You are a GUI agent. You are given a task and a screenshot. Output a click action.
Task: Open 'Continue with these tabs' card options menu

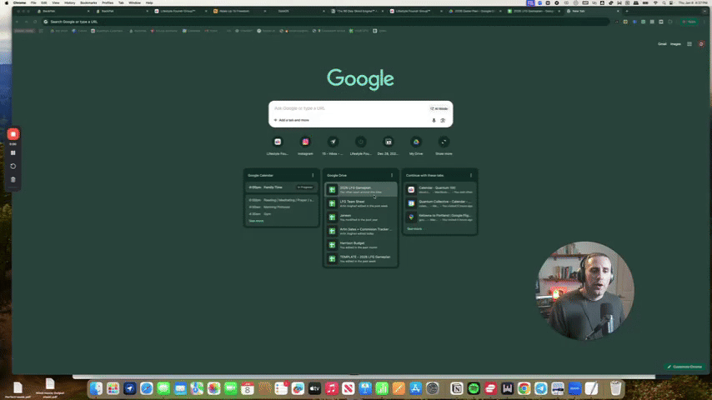pyautogui.click(x=471, y=175)
